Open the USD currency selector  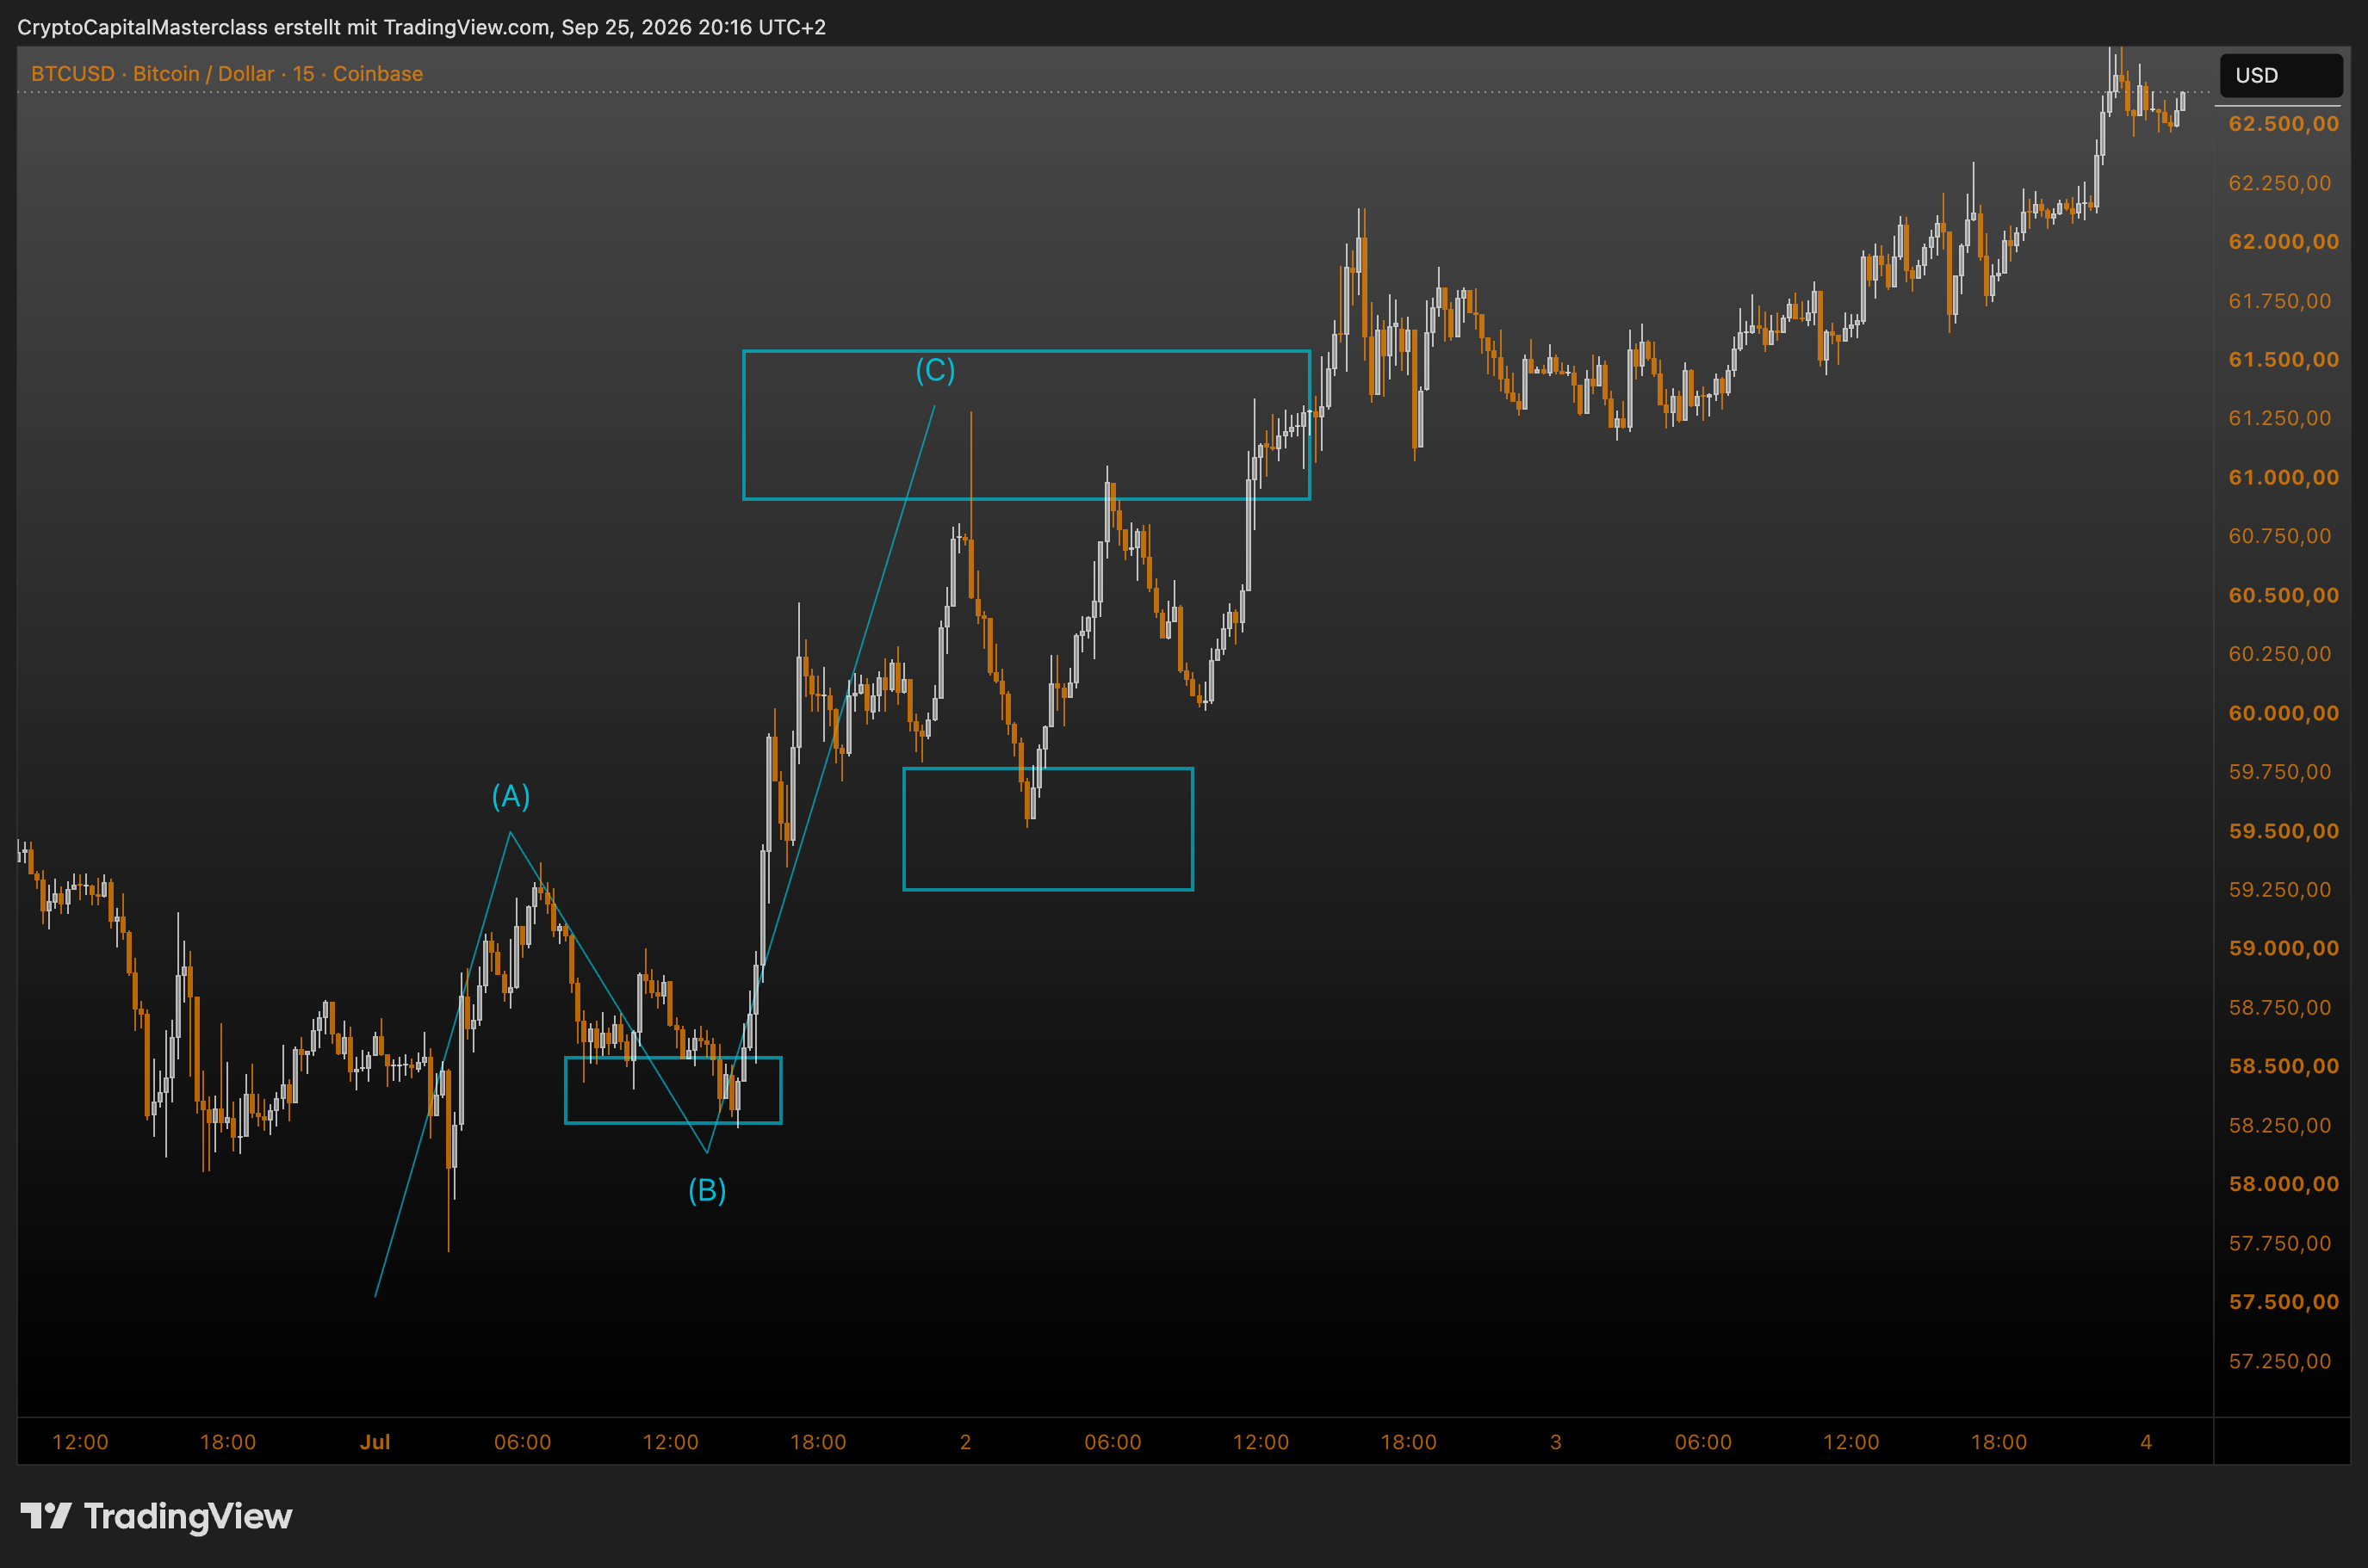click(2280, 75)
